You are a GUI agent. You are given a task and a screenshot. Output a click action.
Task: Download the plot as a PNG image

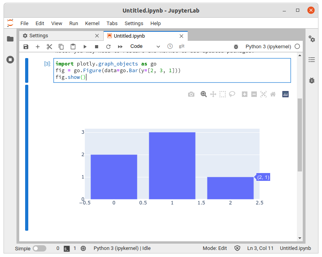(x=191, y=94)
